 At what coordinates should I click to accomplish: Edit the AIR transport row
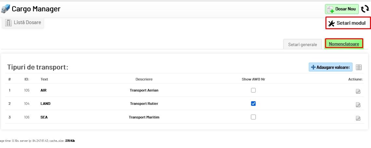pyautogui.click(x=358, y=91)
